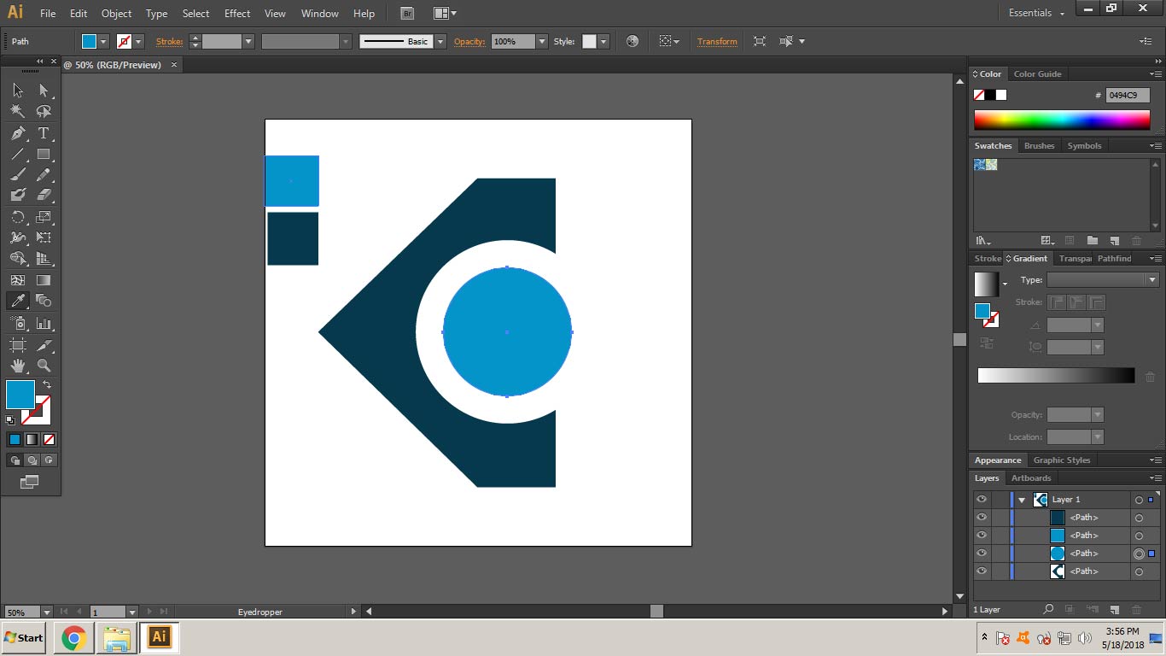The height and width of the screenshot is (656, 1166).
Task: Open the Window menu
Action: tap(320, 14)
